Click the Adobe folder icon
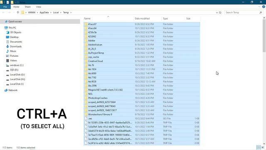This screenshot has height=150, width=266. tap(86, 41)
